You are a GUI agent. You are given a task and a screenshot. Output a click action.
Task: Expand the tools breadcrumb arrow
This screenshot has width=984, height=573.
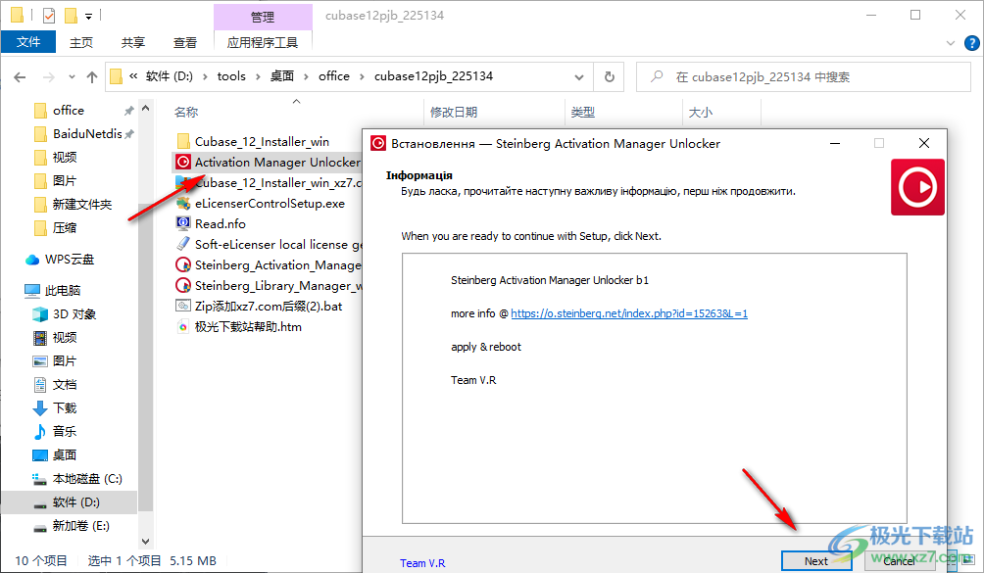[258, 76]
